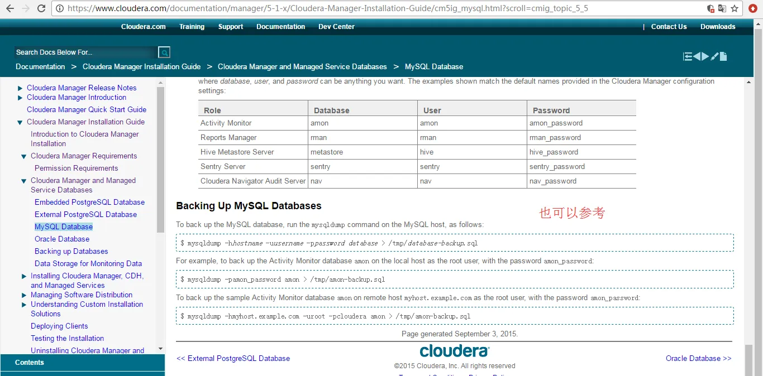Go to next topic triangle icon
Image resolution: width=763 pixels, height=376 pixels.
tap(705, 56)
